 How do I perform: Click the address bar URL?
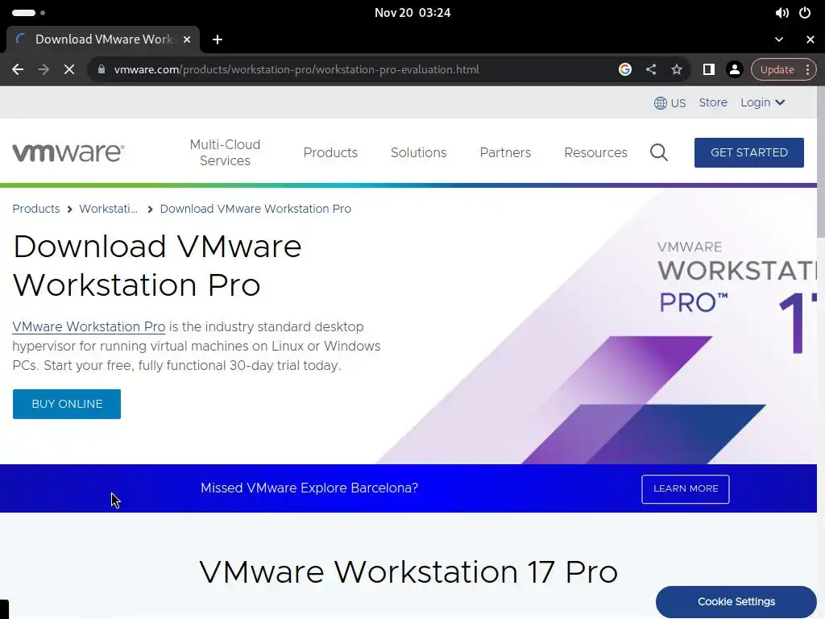tap(296, 69)
